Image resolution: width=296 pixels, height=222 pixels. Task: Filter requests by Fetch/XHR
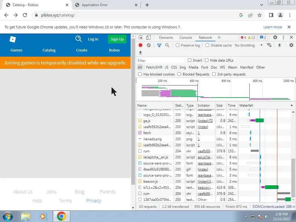pos(154,67)
